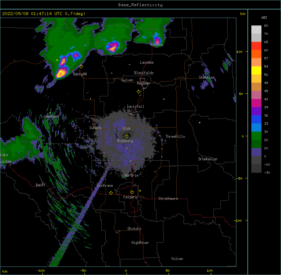
Task: Click the Airdrie label
Action: [131, 175]
